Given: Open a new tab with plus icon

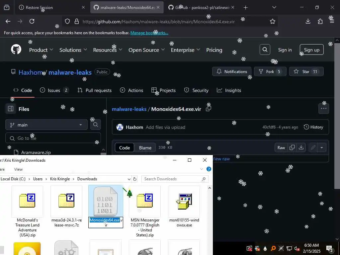Looking at the screenshot, I should [245, 8].
